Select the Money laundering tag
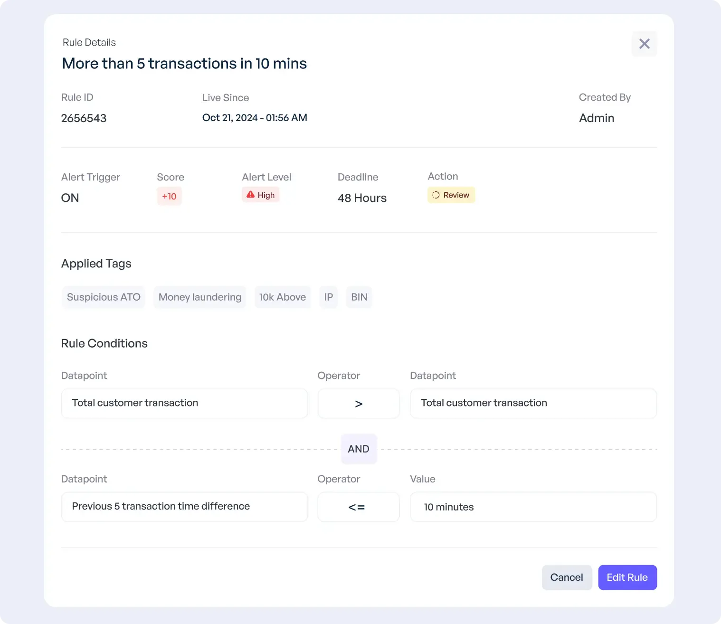The width and height of the screenshot is (721, 624). pyautogui.click(x=200, y=297)
